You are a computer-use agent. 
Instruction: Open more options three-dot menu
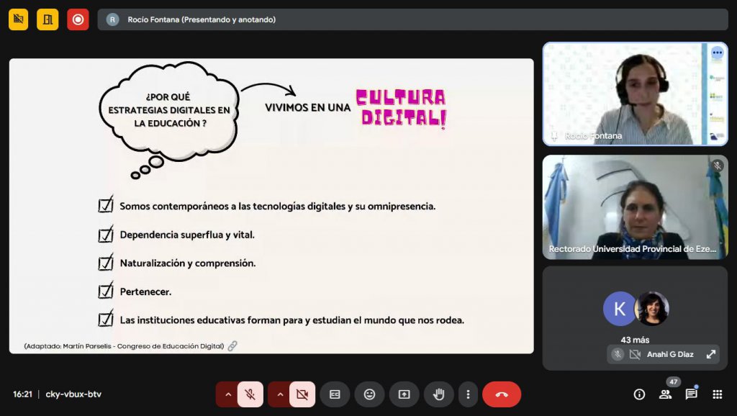click(x=468, y=394)
